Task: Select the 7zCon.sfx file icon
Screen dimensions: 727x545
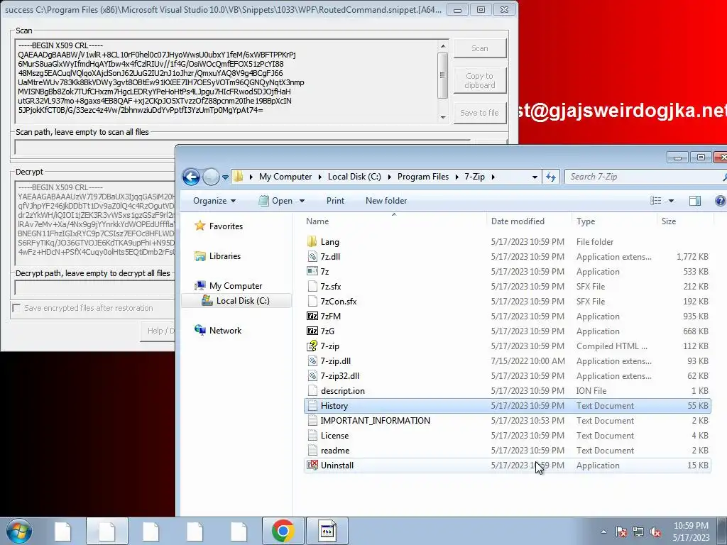Action: click(312, 301)
